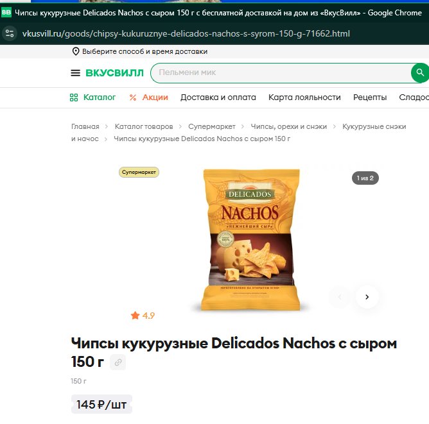Copy product link via chain icon
429x424 pixels.
(x=118, y=362)
